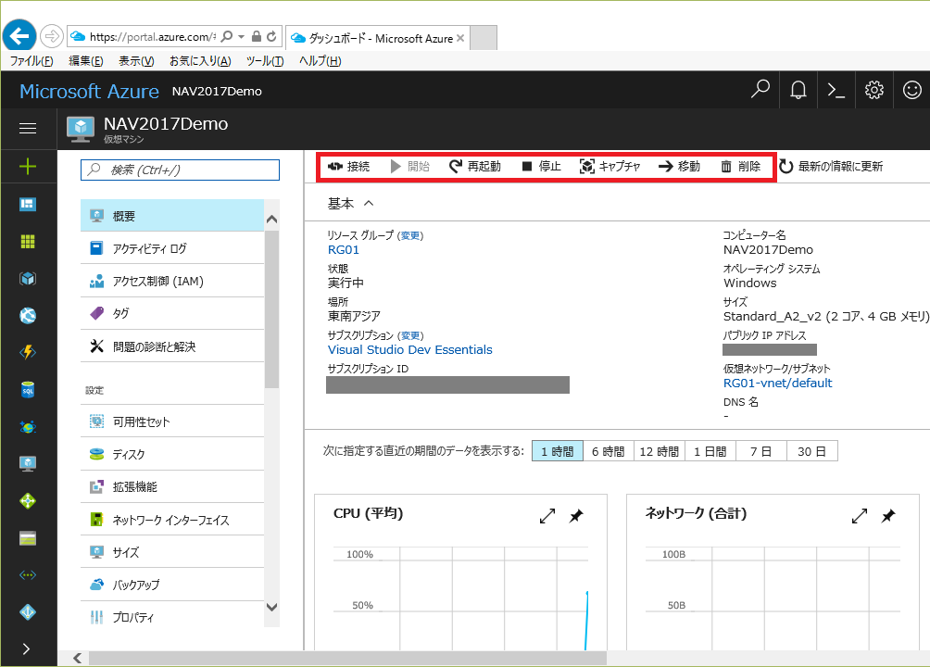Select the 6 時間 time range

(608, 451)
